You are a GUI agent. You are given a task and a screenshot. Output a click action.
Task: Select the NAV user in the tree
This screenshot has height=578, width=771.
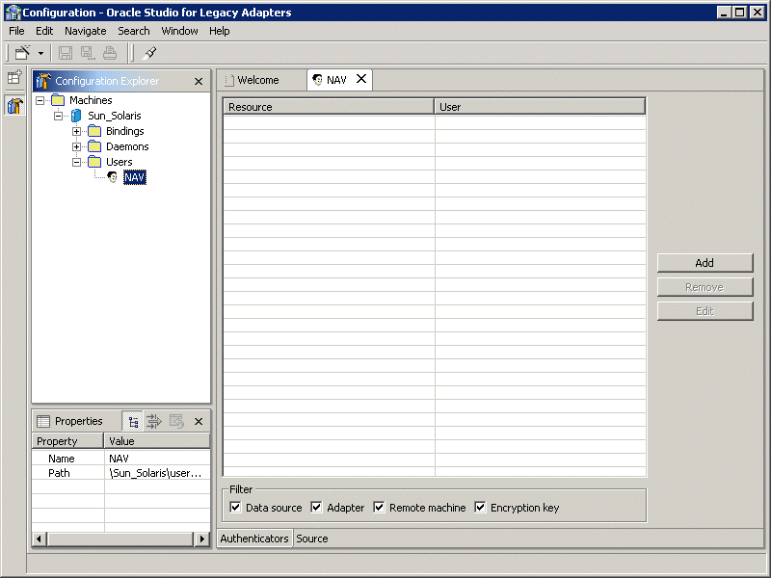tap(135, 177)
